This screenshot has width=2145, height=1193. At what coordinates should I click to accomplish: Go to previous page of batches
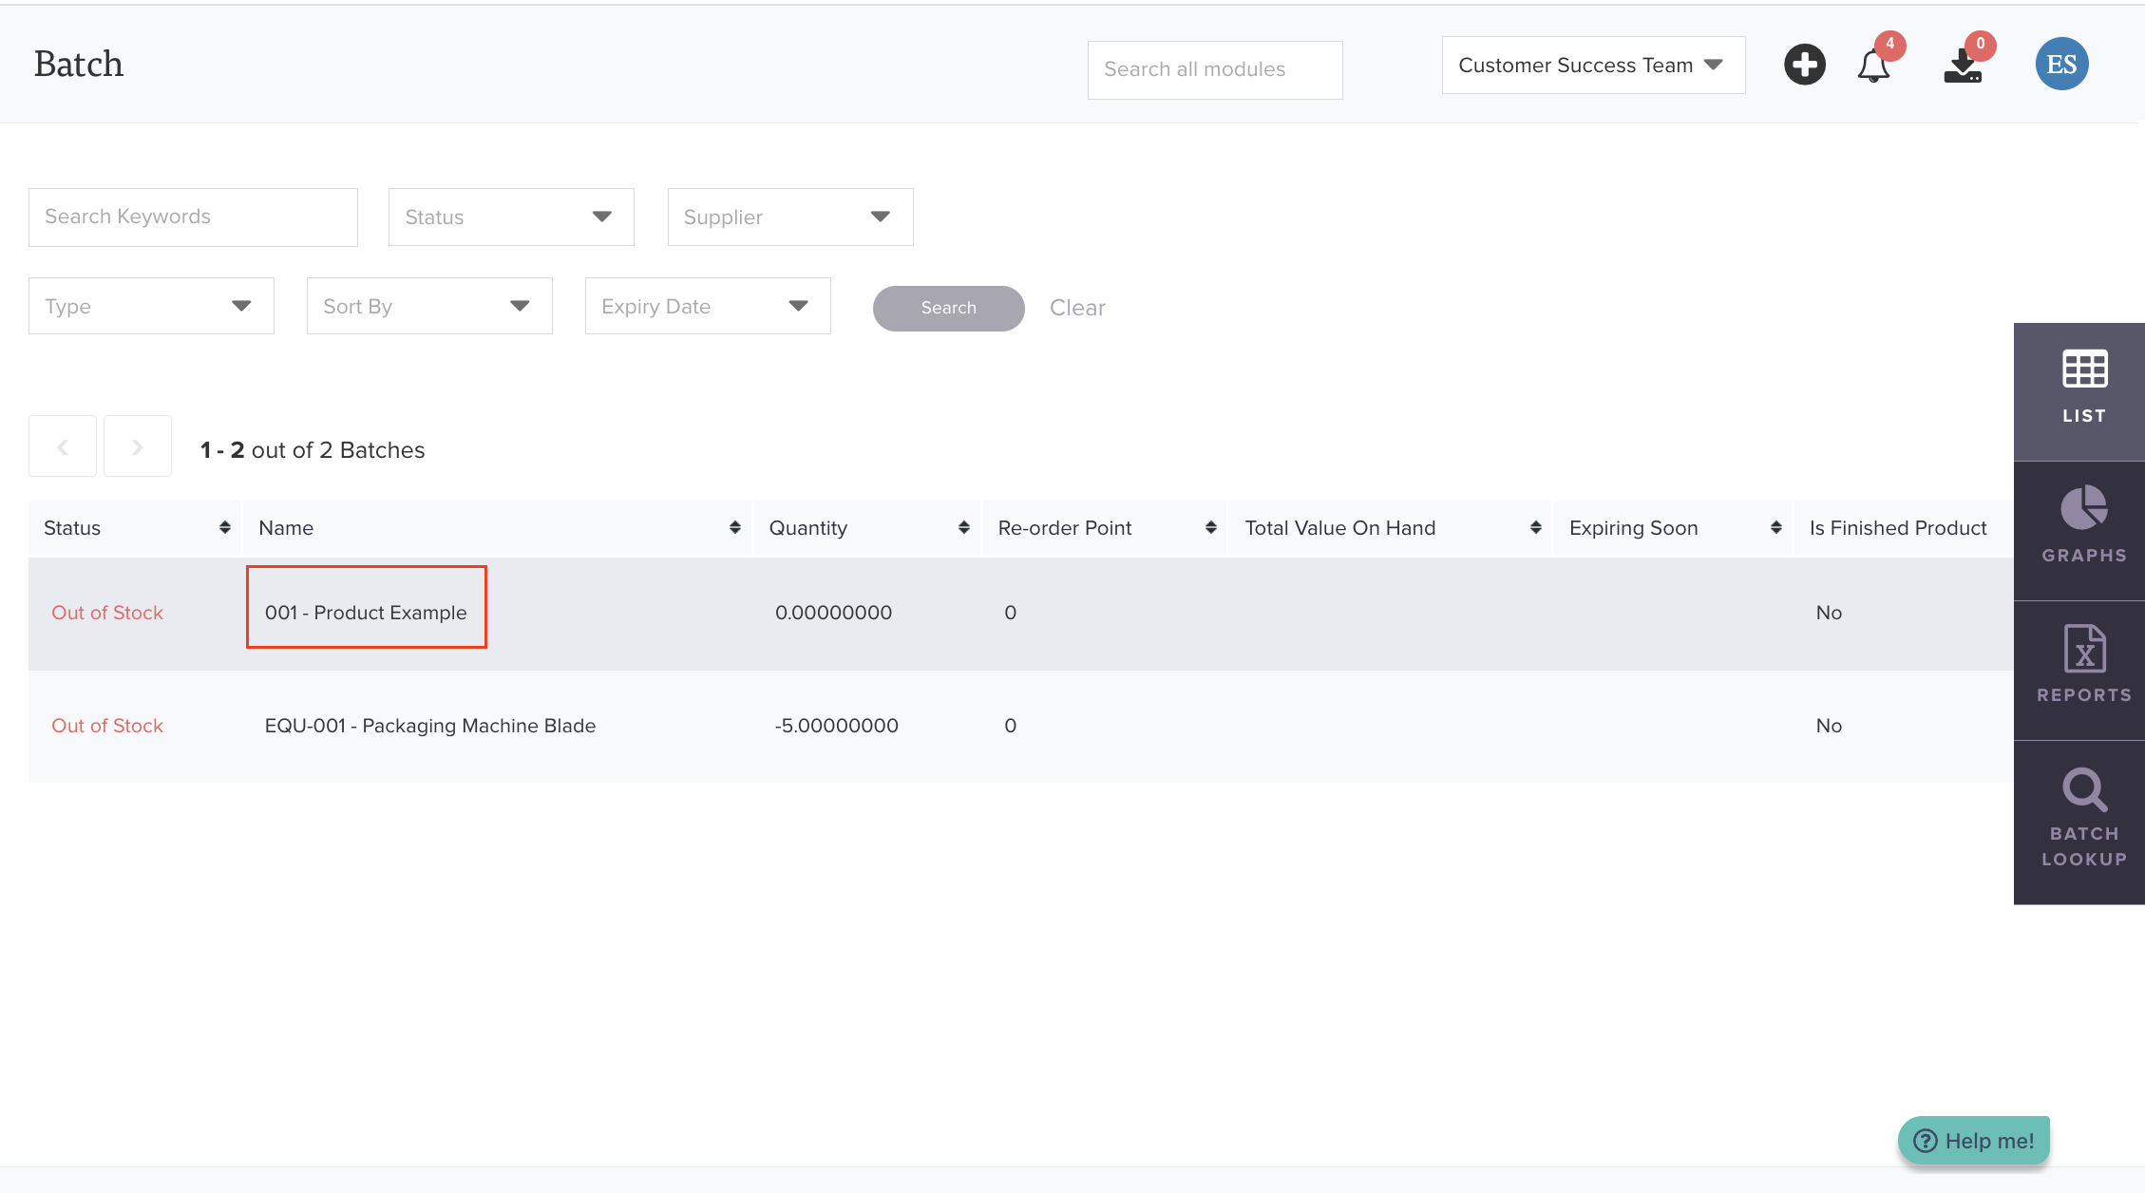coord(63,446)
